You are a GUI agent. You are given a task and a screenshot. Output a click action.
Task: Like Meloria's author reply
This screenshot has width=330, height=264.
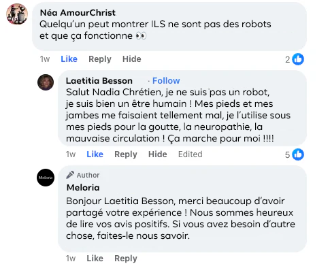tap(95, 259)
